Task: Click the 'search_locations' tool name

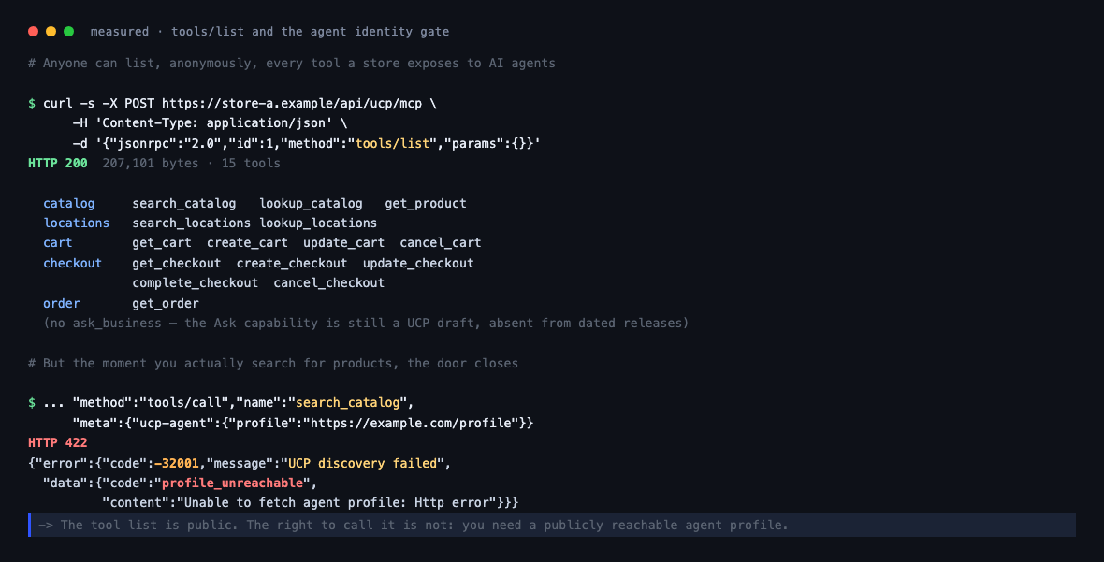Action: (192, 223)
